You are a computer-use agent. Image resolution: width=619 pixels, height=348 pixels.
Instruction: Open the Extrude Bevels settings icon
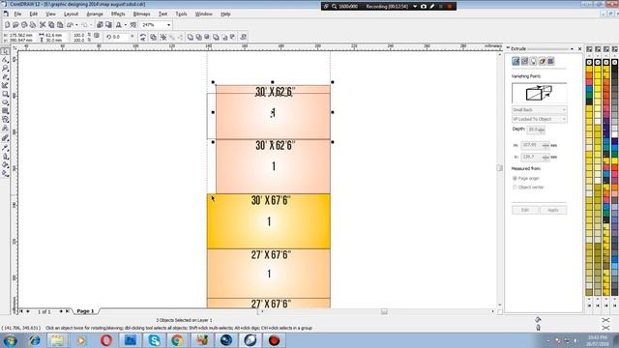(x=550, y=61)
